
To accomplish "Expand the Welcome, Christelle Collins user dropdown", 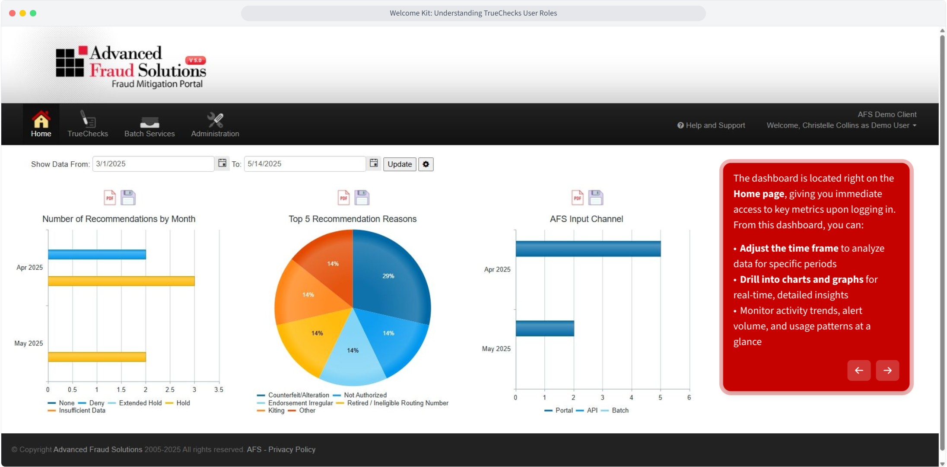I will (842, 125).
